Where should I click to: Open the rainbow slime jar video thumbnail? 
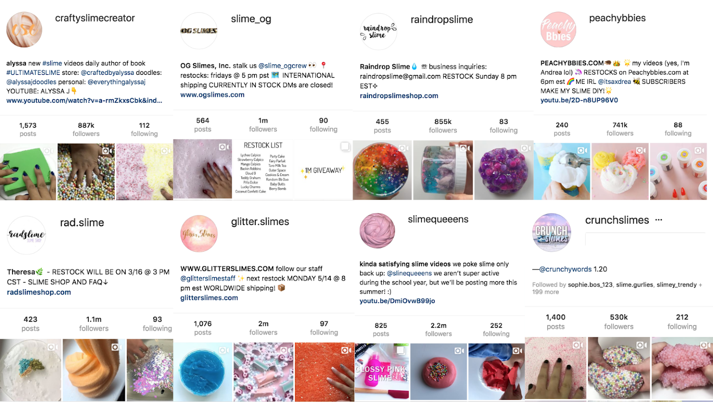382,170
